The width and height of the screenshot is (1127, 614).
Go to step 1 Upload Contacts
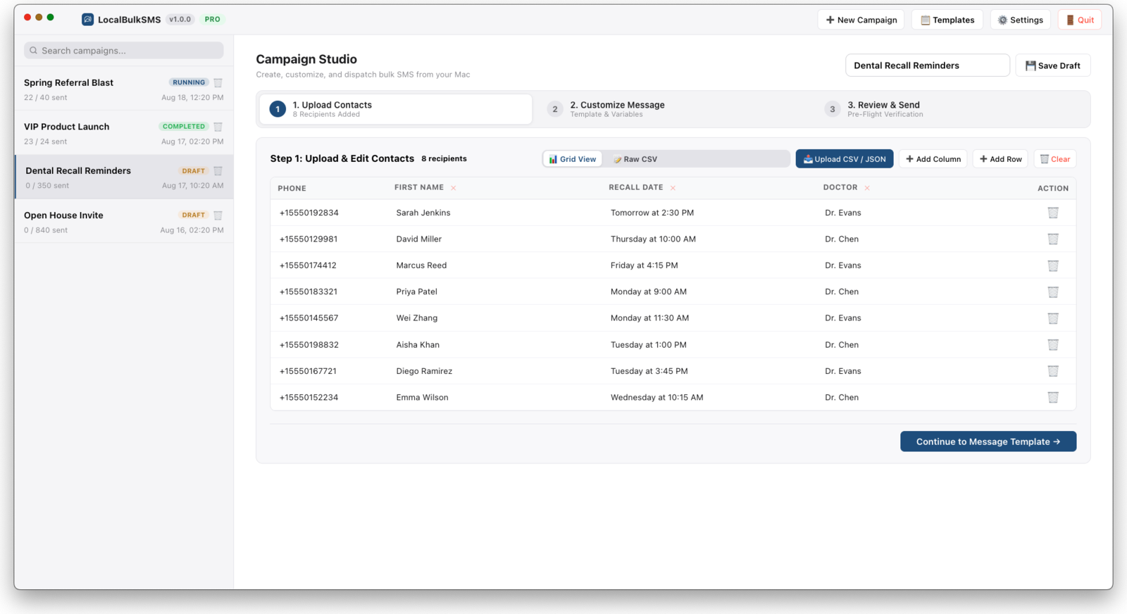click(x=396, y=109)
